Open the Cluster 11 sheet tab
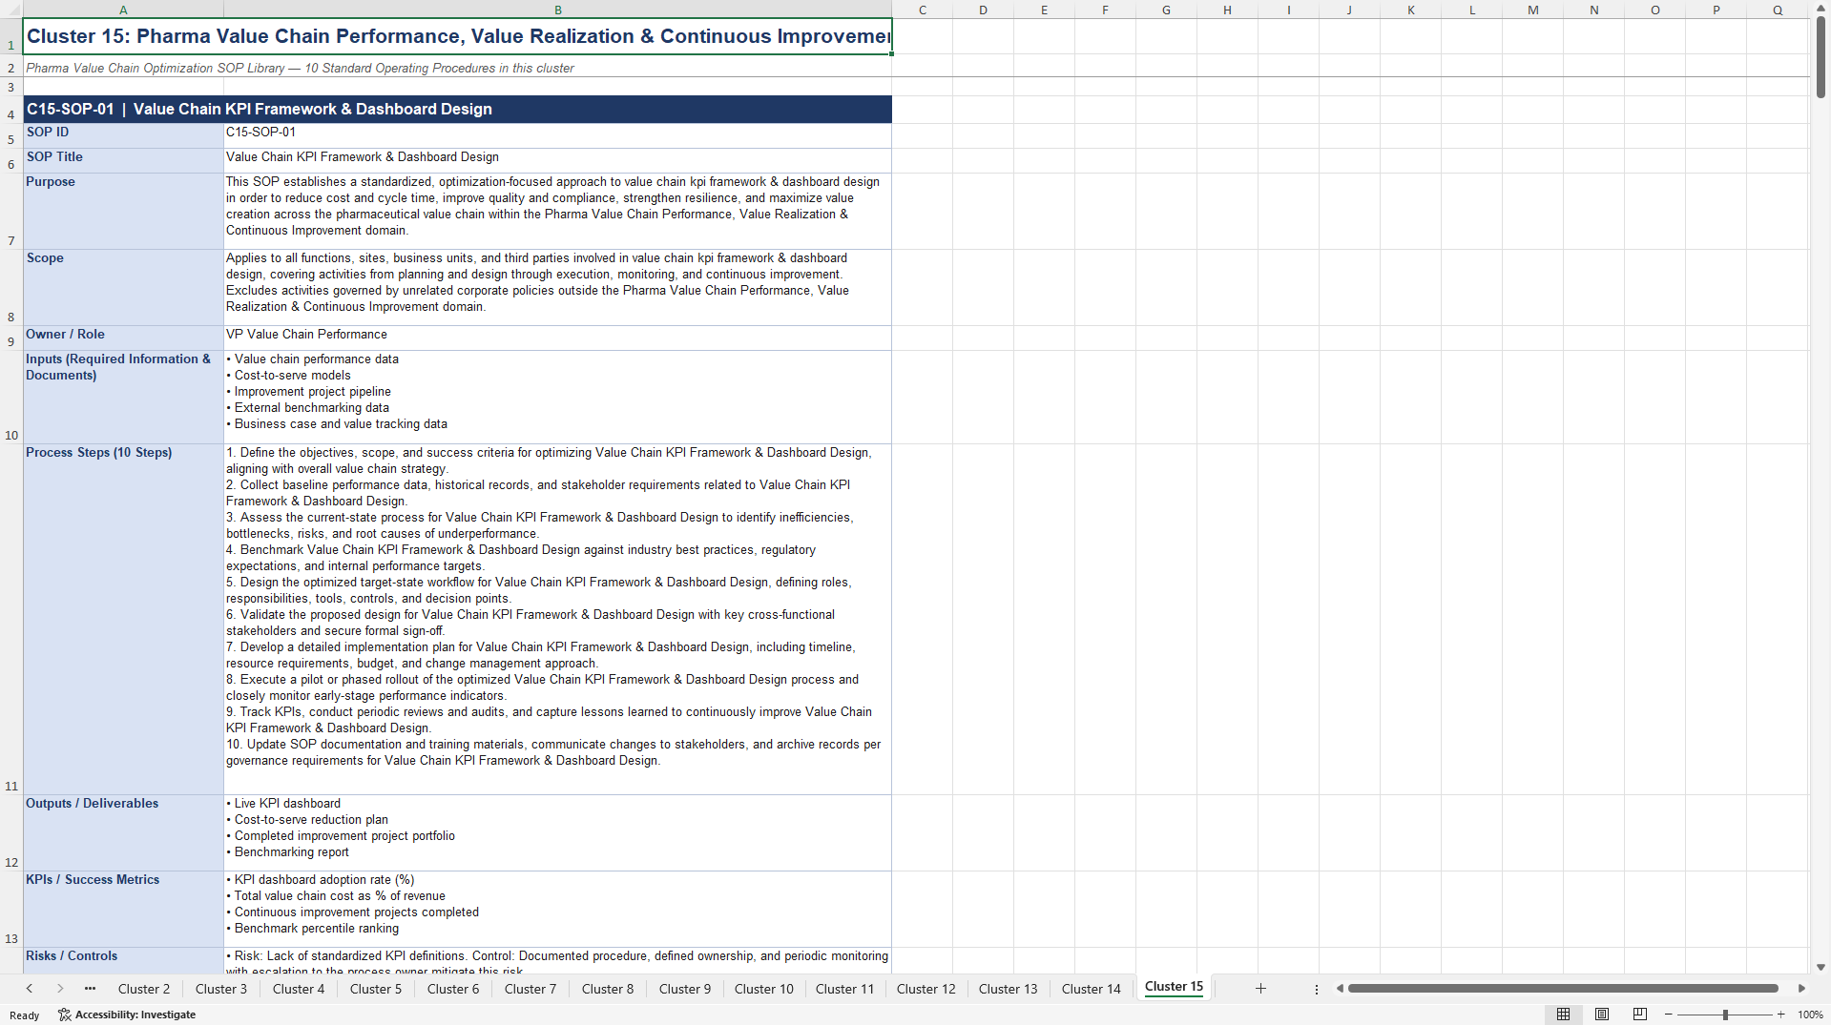 point(844,989)
